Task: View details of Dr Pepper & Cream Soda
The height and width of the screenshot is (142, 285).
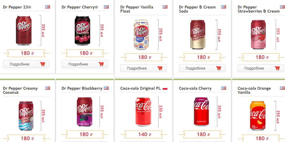Action: tap(196, 68)
